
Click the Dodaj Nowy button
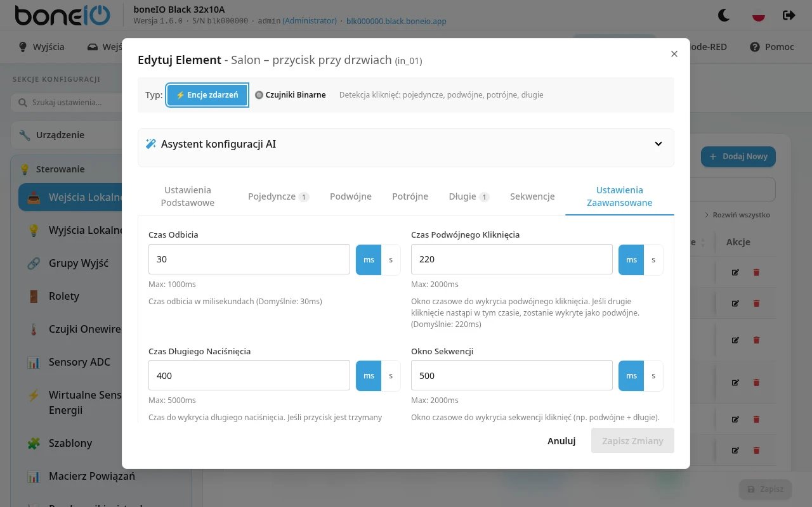point(738,157)
